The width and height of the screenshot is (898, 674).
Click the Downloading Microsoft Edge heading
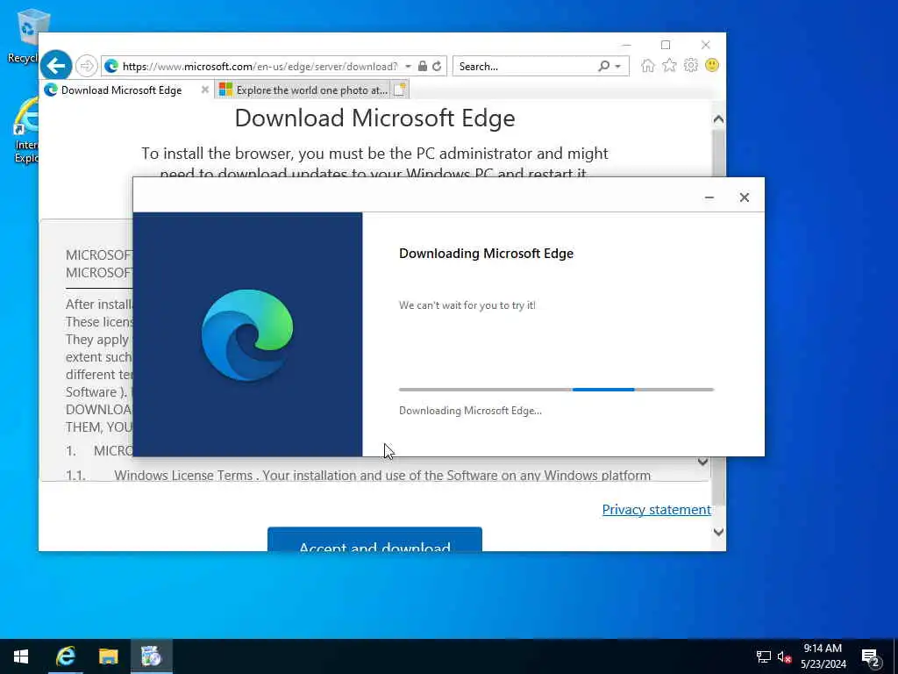(x=486, y=254)
